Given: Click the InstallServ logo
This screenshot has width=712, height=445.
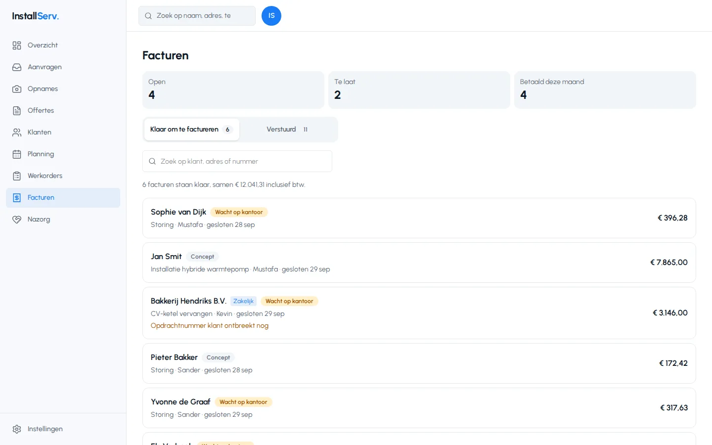Looking at the screenshot, I should point(36,16).
